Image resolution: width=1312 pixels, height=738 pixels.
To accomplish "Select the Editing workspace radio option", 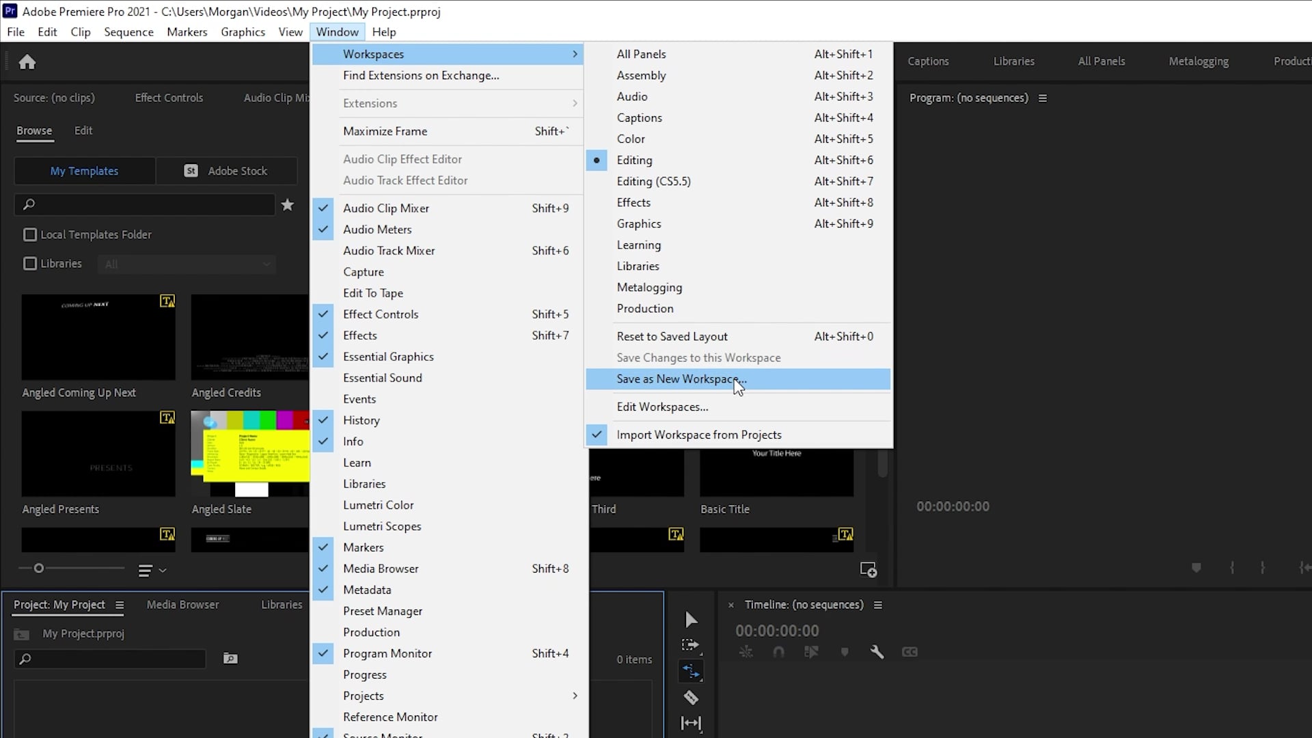I will (597, 160).
